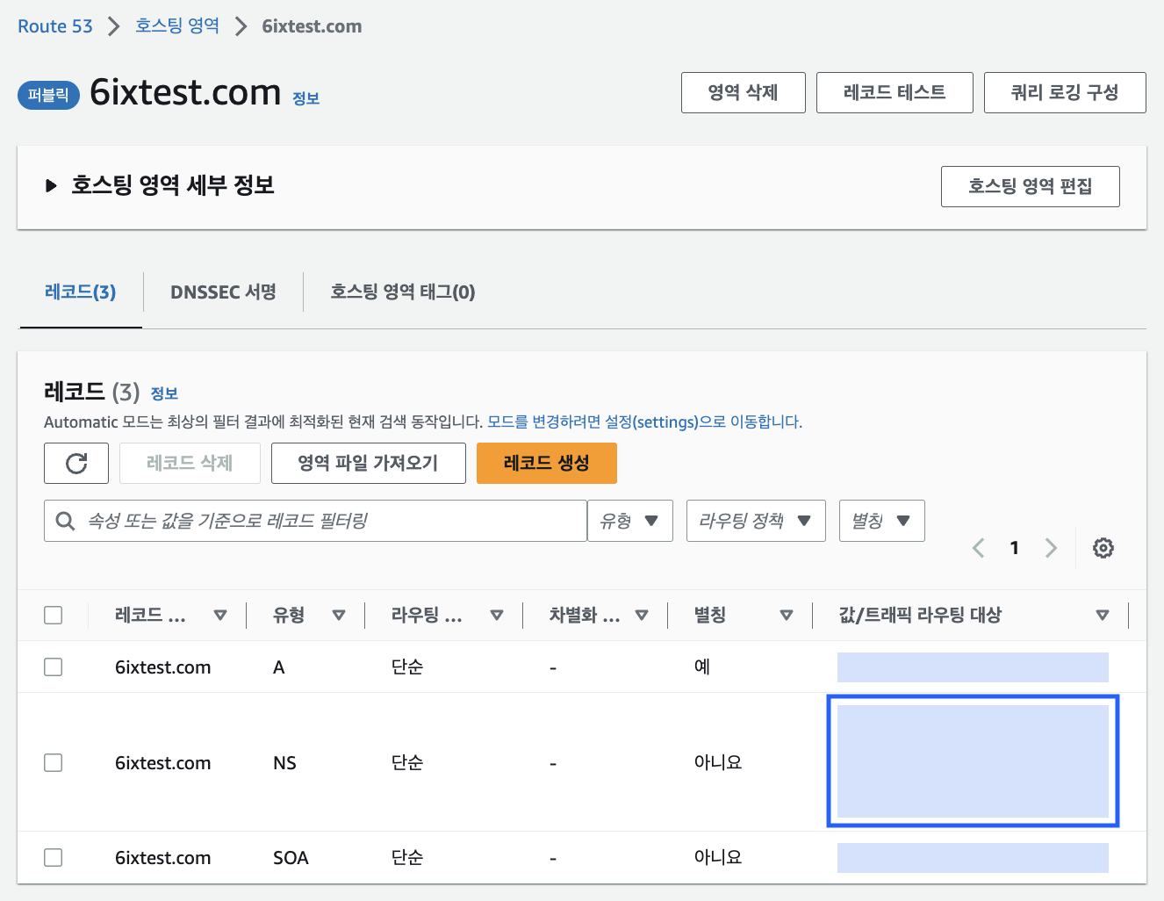Open 호스팅 영역 breadcrumb link
Image resolution: width=1164 pixels, height=901 pixels.
click(x=177, y=26)
